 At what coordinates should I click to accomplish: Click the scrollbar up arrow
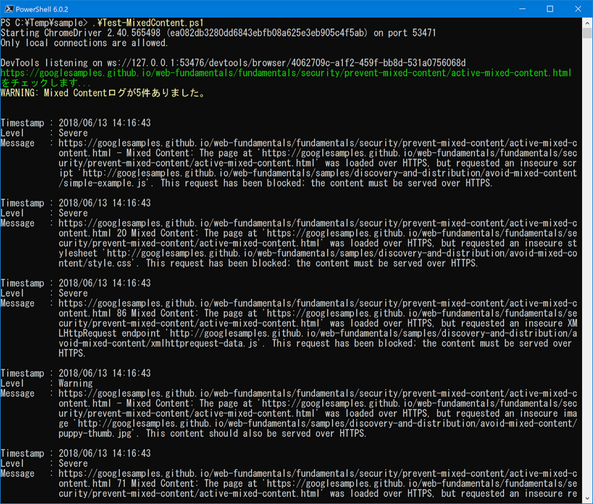(x=587, y=23)
